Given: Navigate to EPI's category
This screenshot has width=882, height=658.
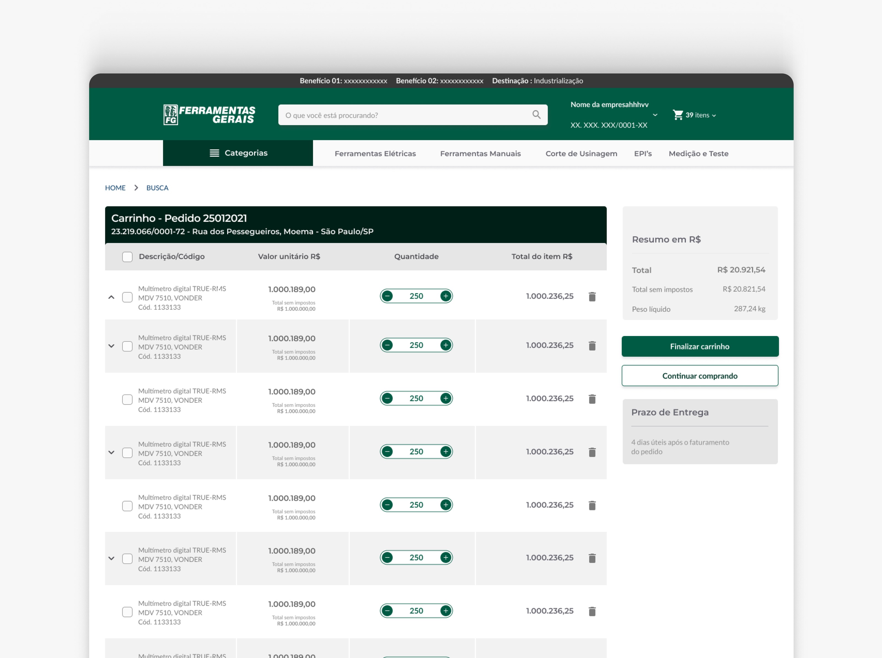Looking at the screenshot, I should coord(643,153).
